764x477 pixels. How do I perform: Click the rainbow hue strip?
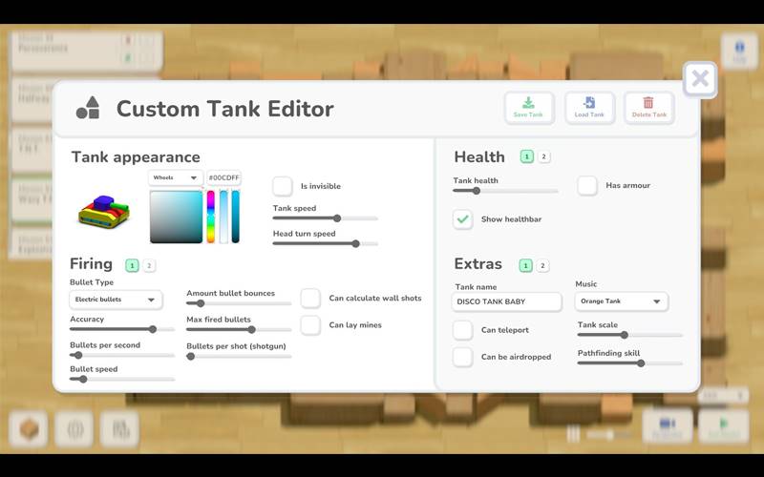point(211,217)
